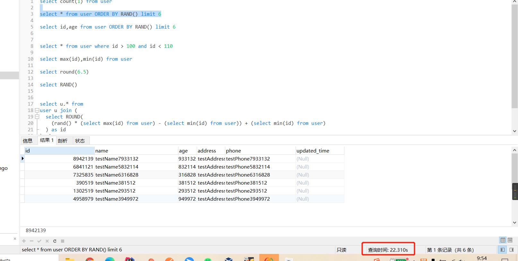The height and width of the screenshot is (261, 518).
Task: Click the 第 1 条记录 status text
Action: click(x=450, y=250)
